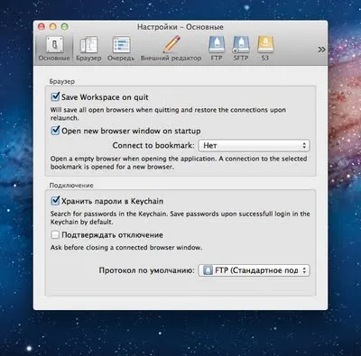Toggle Save Workspace on quit checkbox
The image size is (361, 356).
pos(55,96)
